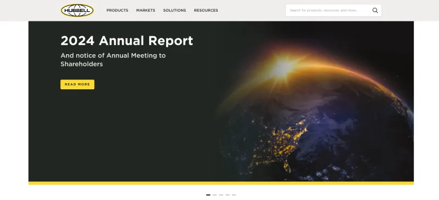Open the Products menu
439x200 pixels.
click(x=117, y=10)
